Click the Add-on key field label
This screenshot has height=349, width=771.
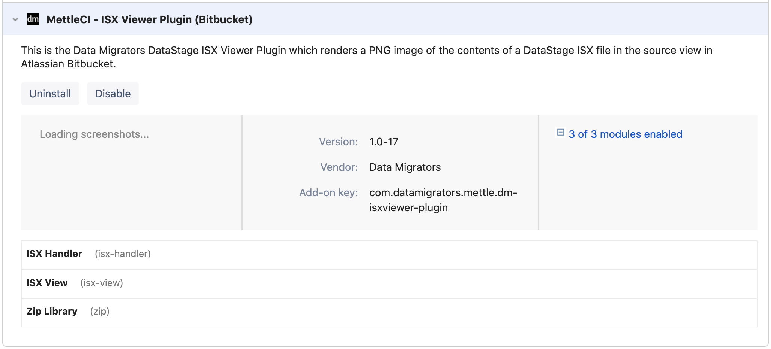(328, 192)
